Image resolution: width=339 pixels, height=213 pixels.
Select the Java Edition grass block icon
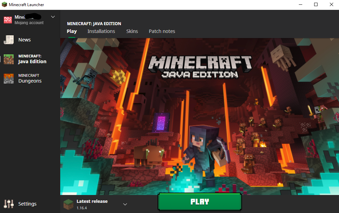(x=9, y=59)
